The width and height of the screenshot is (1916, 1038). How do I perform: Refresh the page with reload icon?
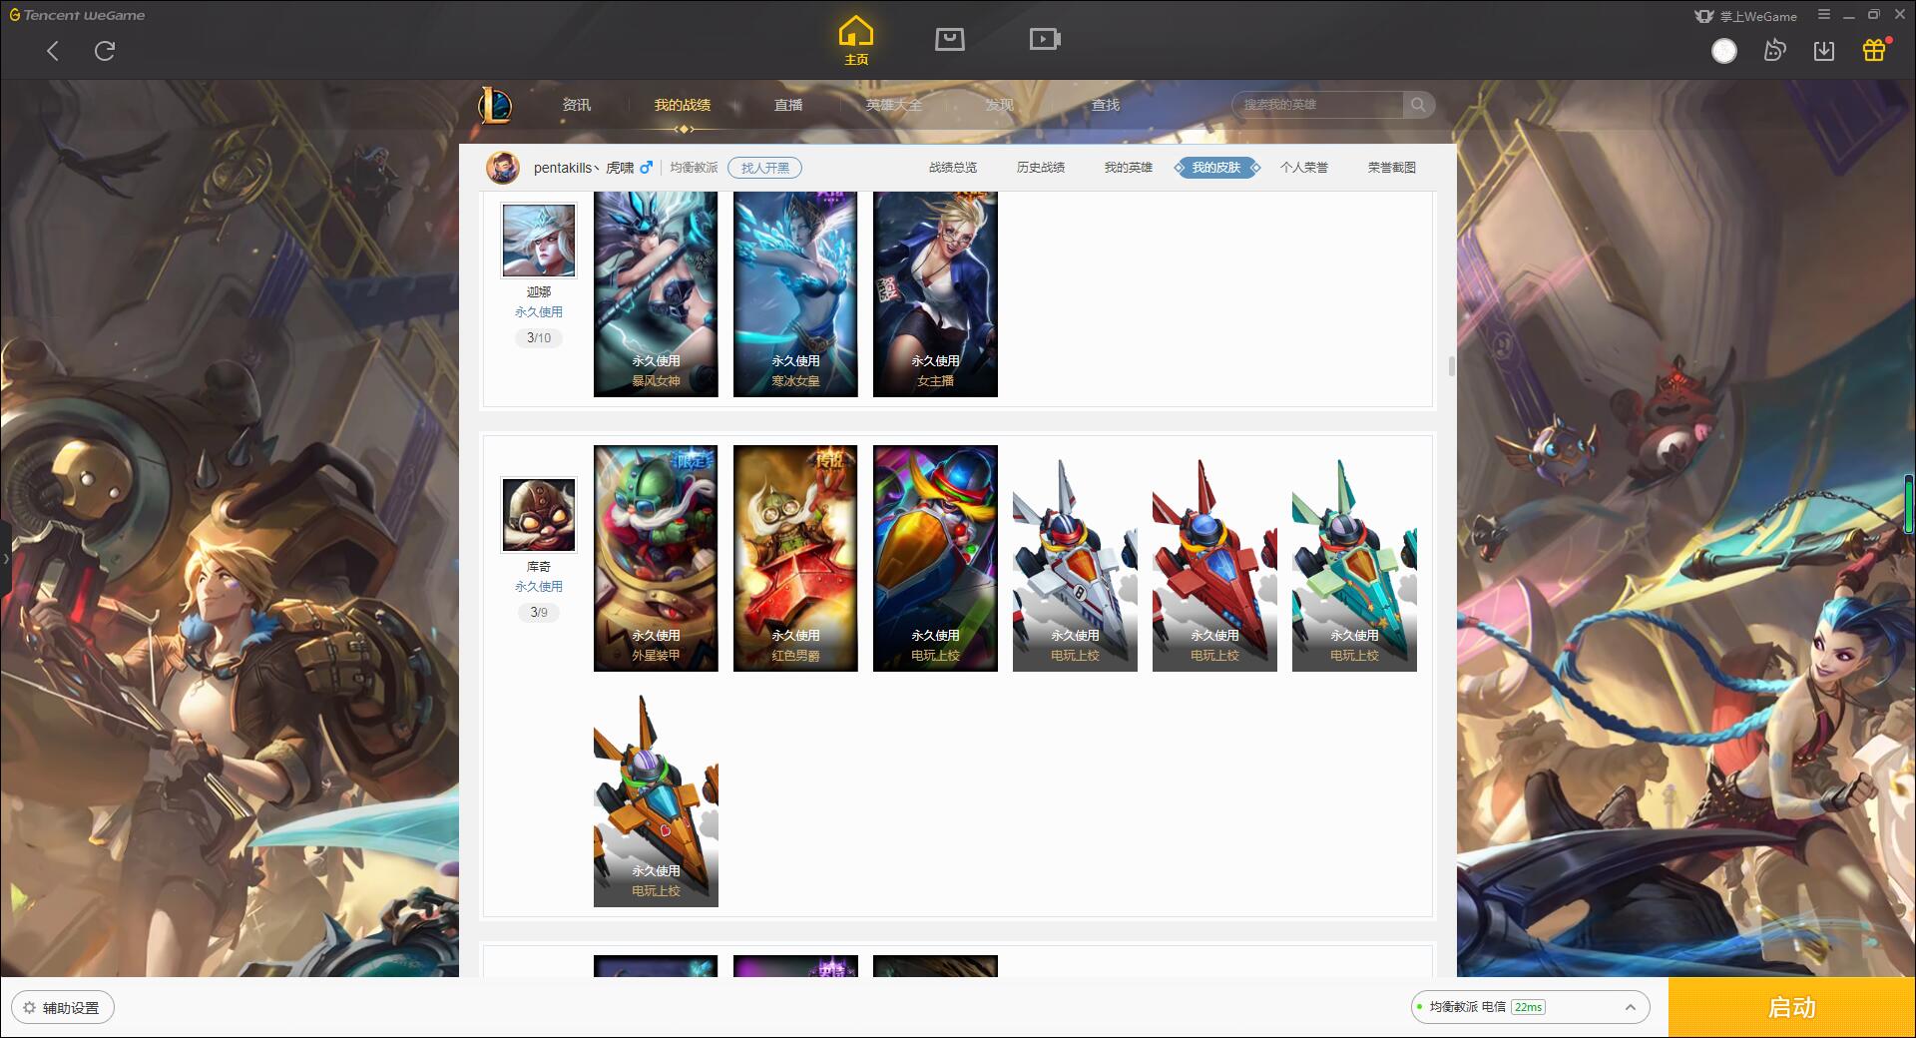[x=105, y=51]
